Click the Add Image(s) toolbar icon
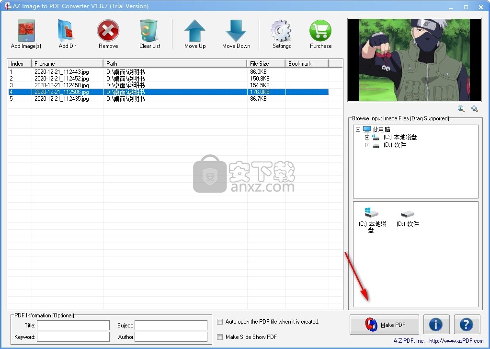Image resolution: width=490 pixels, height=349 pixels. (26, 31)
